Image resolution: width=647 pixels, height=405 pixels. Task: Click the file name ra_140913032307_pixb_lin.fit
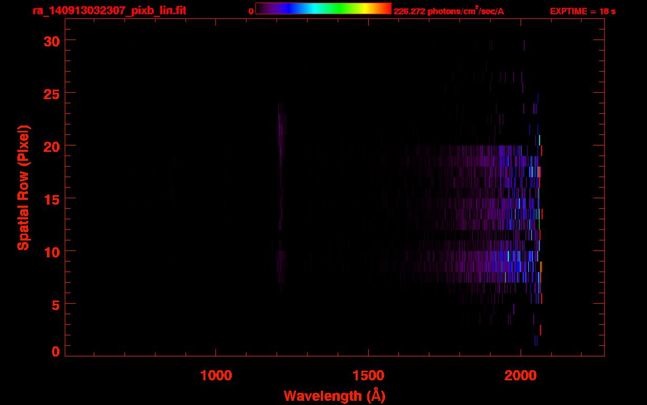[109, 10]
